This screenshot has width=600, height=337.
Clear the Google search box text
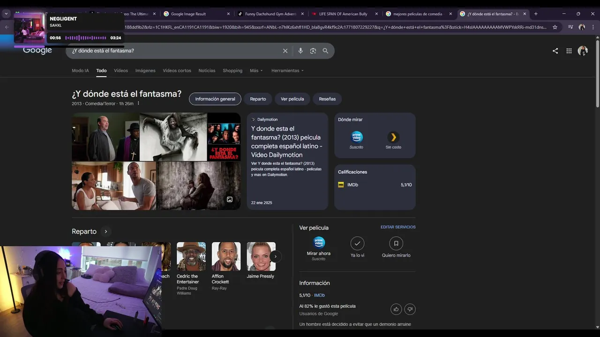pos(285,51)
